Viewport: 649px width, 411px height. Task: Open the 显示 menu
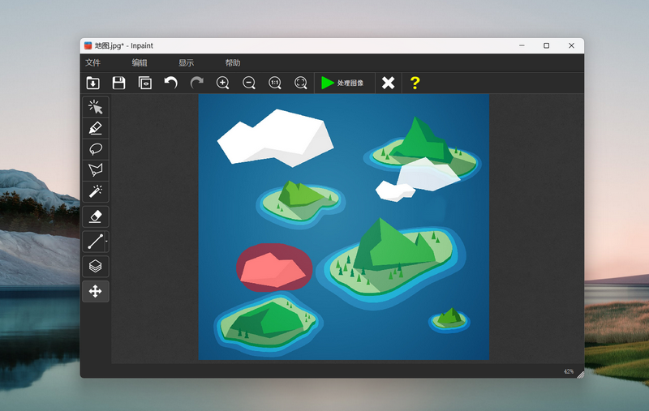tap(187, 63)
